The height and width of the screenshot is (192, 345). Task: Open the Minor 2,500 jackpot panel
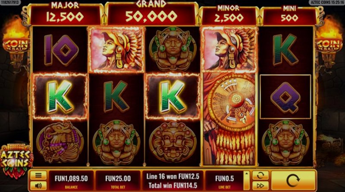pyautogui.click(x=229, y=16)
